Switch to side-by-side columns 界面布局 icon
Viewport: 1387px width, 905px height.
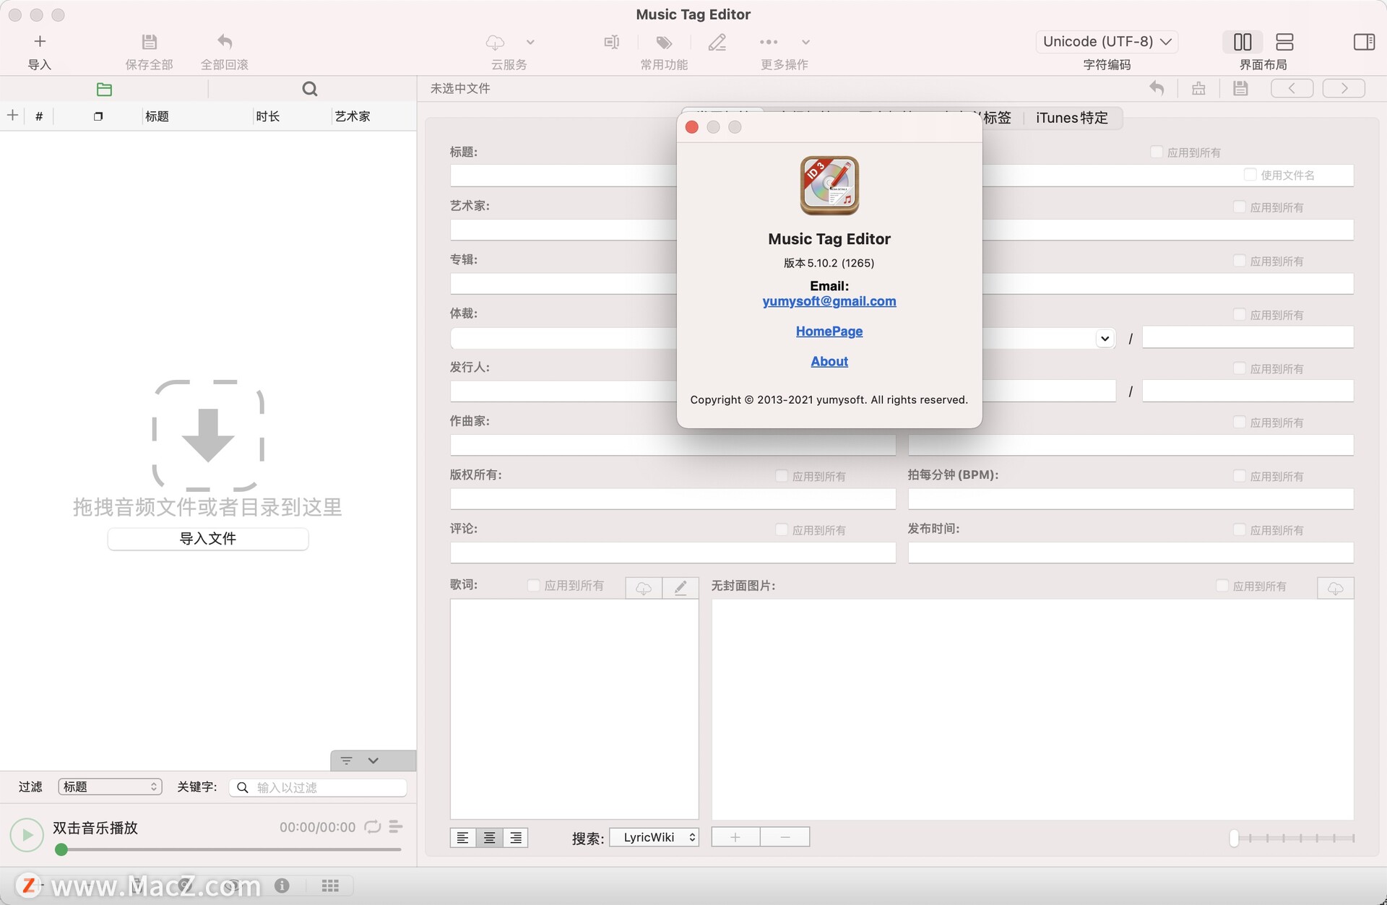point(1243,42)
